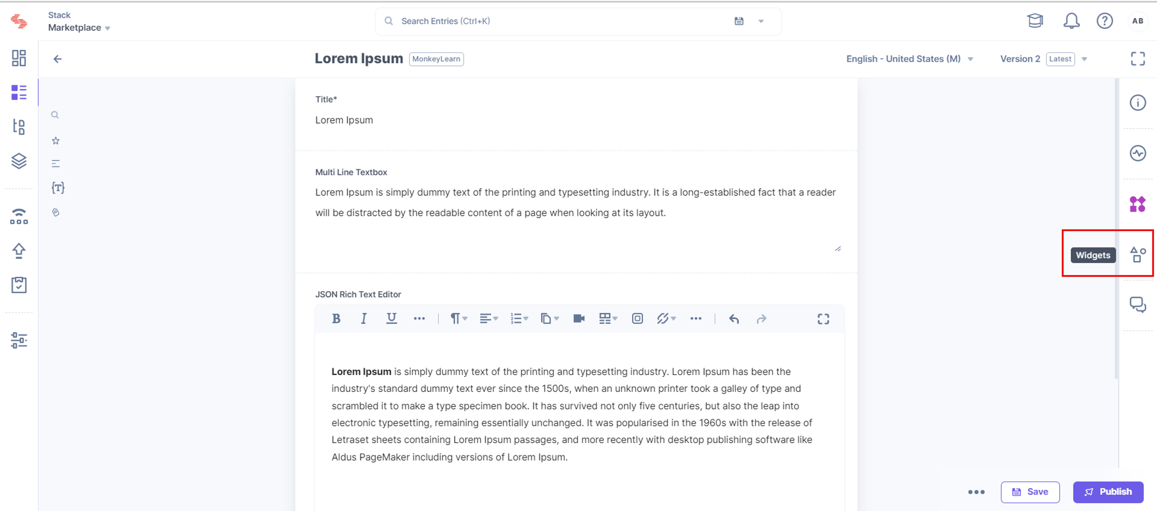Viewport: 1157px width, 511px height.
Task: Open the AB user avatar menu
Action: (x=1138, y=21)
